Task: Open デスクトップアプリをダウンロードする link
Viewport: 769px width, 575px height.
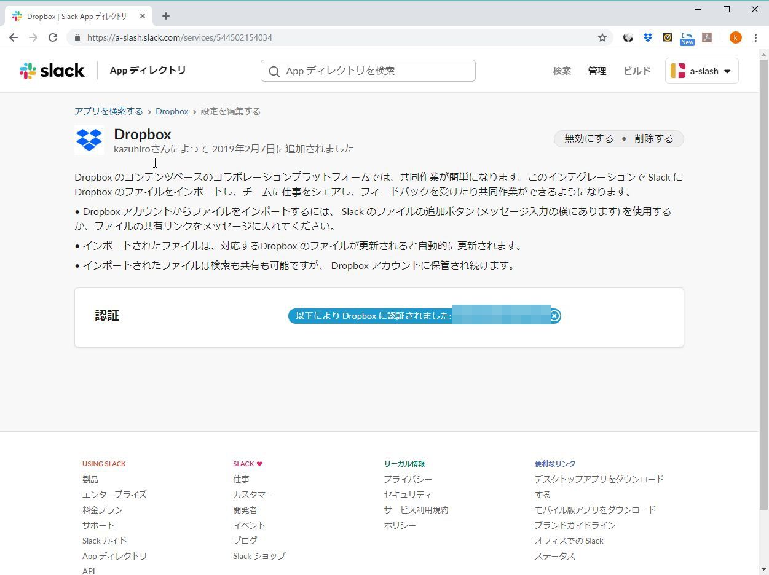Action: [x=599, y=487]
